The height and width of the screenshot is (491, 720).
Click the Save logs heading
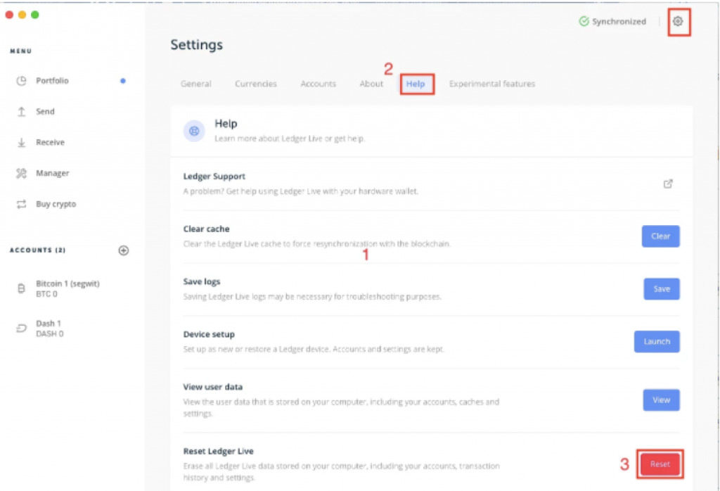coord(202,281)
